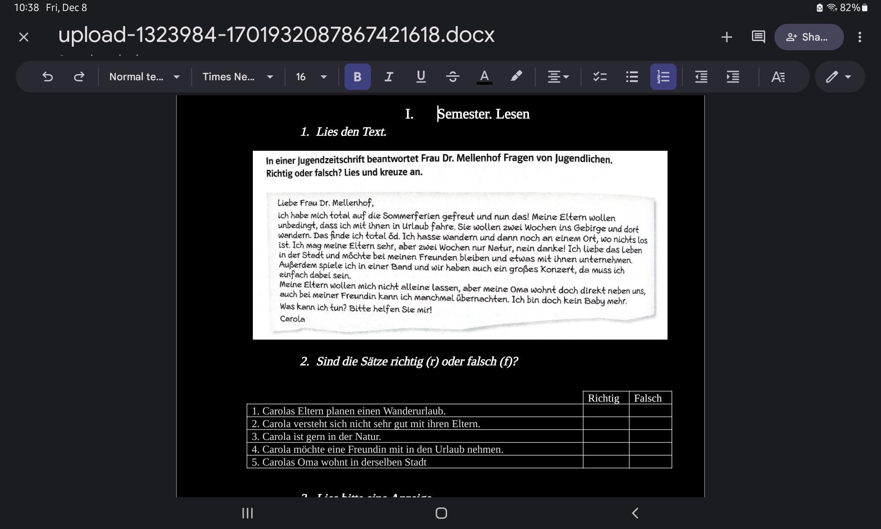Viewport: 881px width, 529px height.
Task: Tap the Falsch cell for the 'Carola ist gern in der Natur' row
Action: [650, 436]
